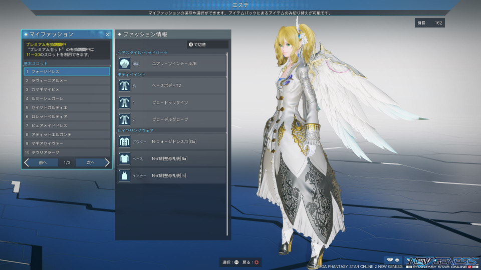The image size is (481, 270).
Task: Click the body paint icon for ブロードゥリタイツ
Action: pyautogui.click(x=124, y=102)
